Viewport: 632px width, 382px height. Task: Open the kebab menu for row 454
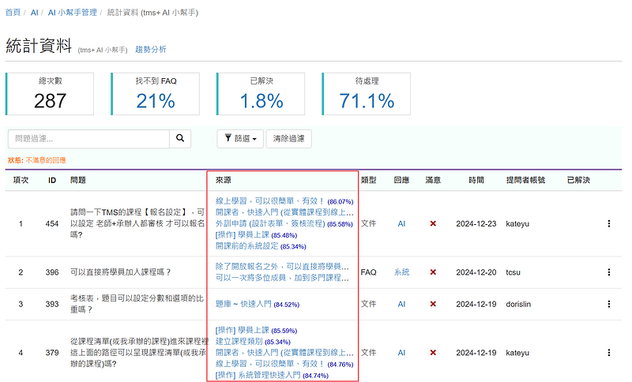pyautogui.click(x=608, y=224)
